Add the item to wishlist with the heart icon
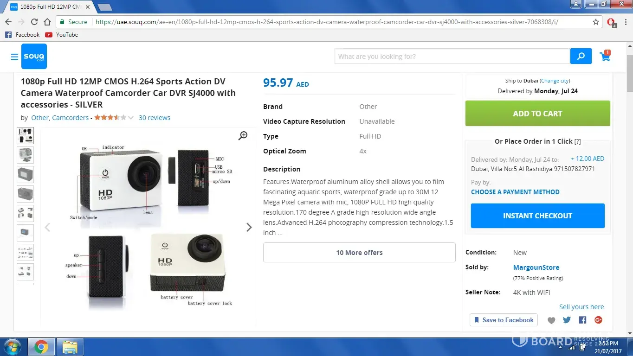The width and height of the screenshot is (633, 356). pyautogui.click(x=551, y=320)
